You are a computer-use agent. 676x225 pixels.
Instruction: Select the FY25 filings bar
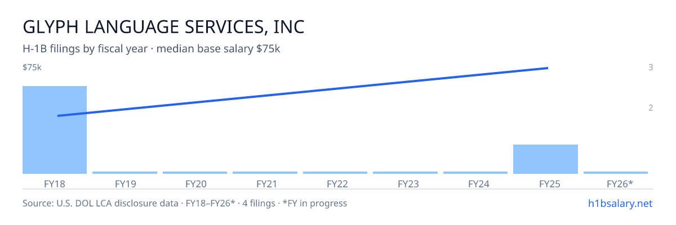tap(545, 159)
